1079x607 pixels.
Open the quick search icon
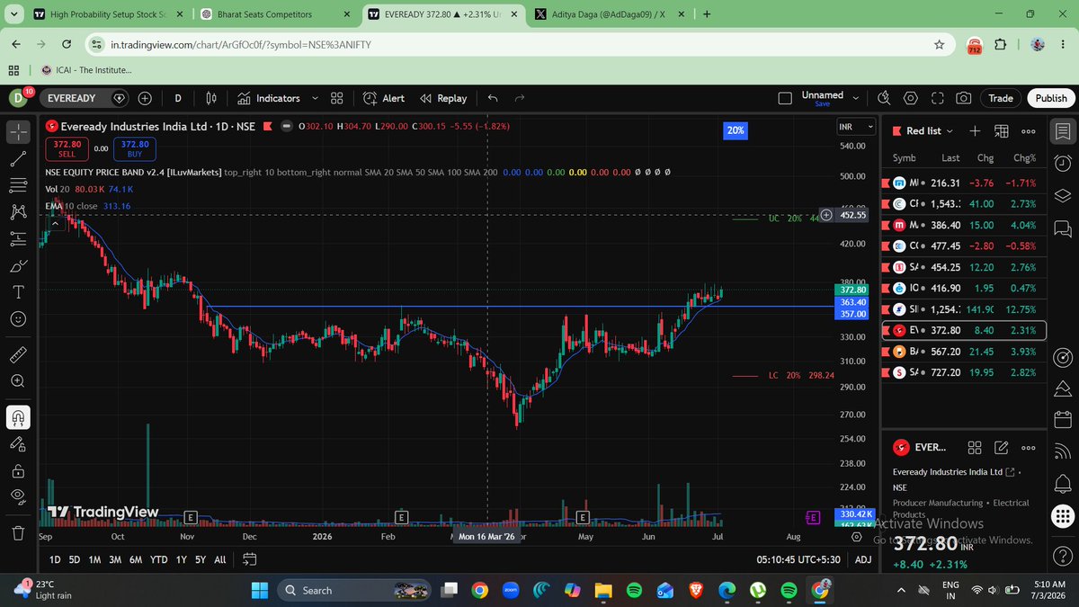click(884, 98)
